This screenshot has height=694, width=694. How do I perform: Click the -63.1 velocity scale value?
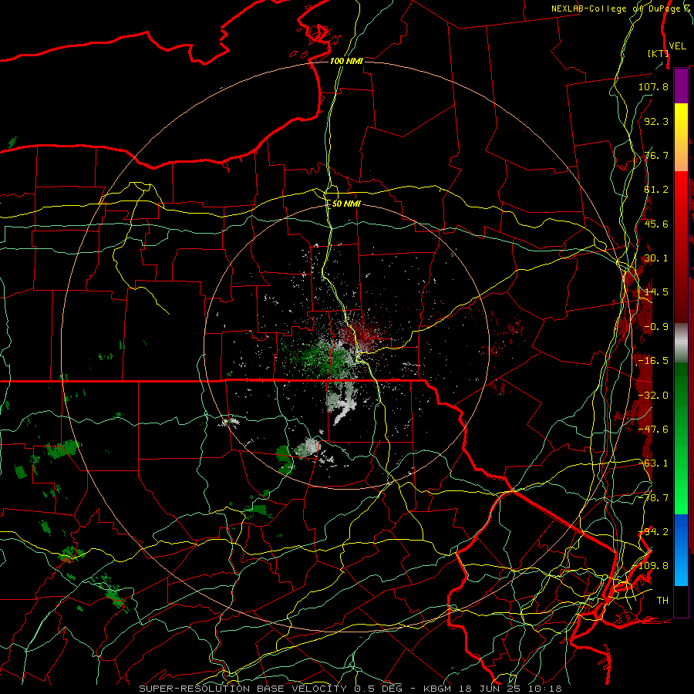(653, 463)
